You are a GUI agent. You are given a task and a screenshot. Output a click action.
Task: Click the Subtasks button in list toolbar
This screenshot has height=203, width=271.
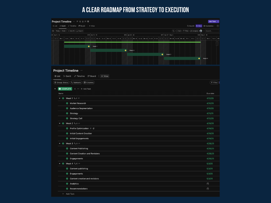coord(76,83)
